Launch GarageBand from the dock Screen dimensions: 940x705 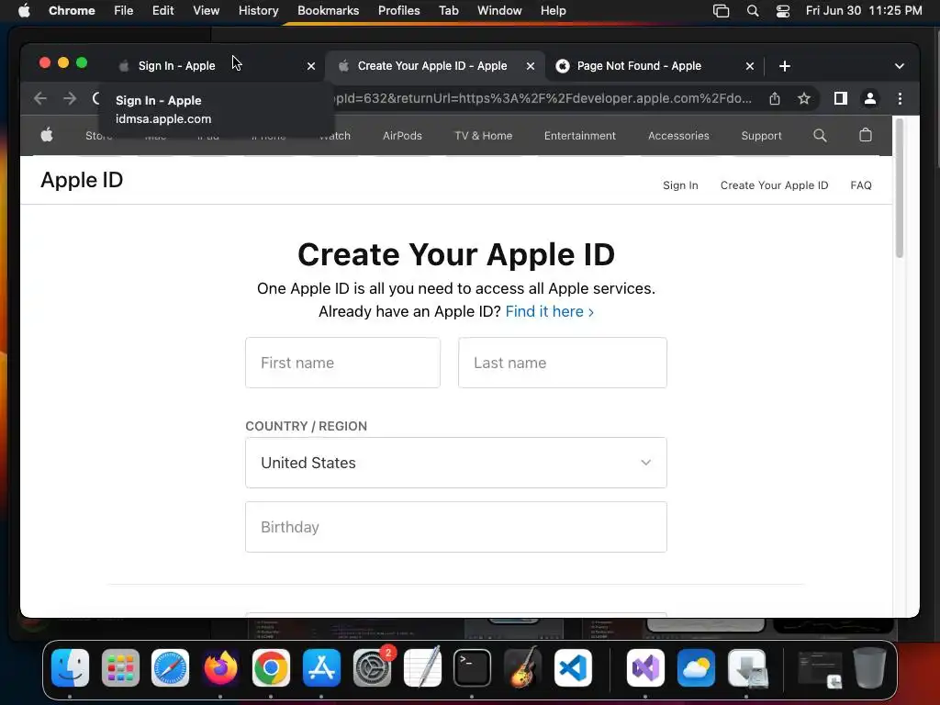coord(522,667)
